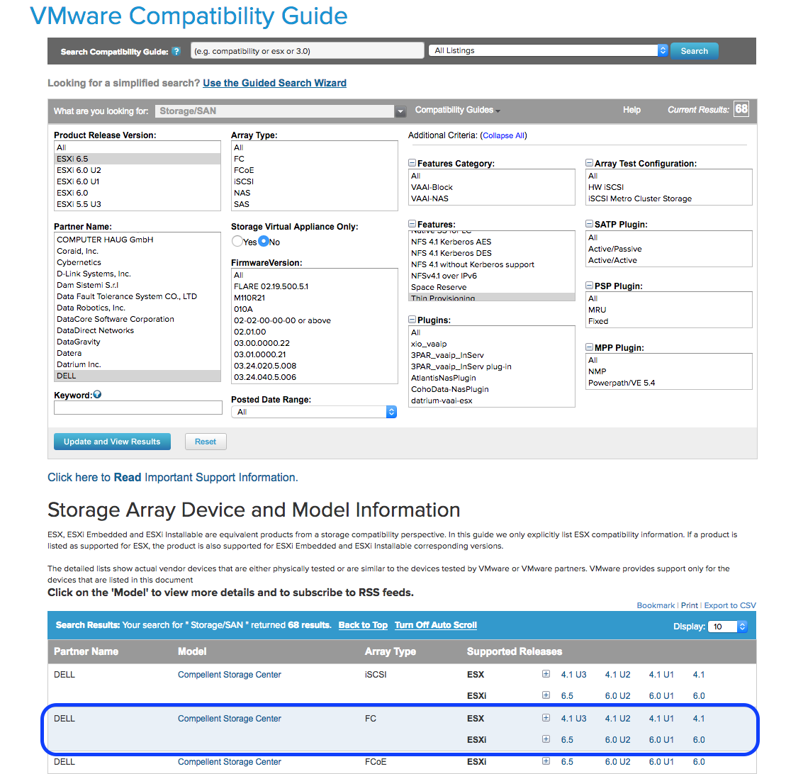803x774 pixels.
Task: Select Datrium Inc. partner name
Action: (x=137, y=364)
